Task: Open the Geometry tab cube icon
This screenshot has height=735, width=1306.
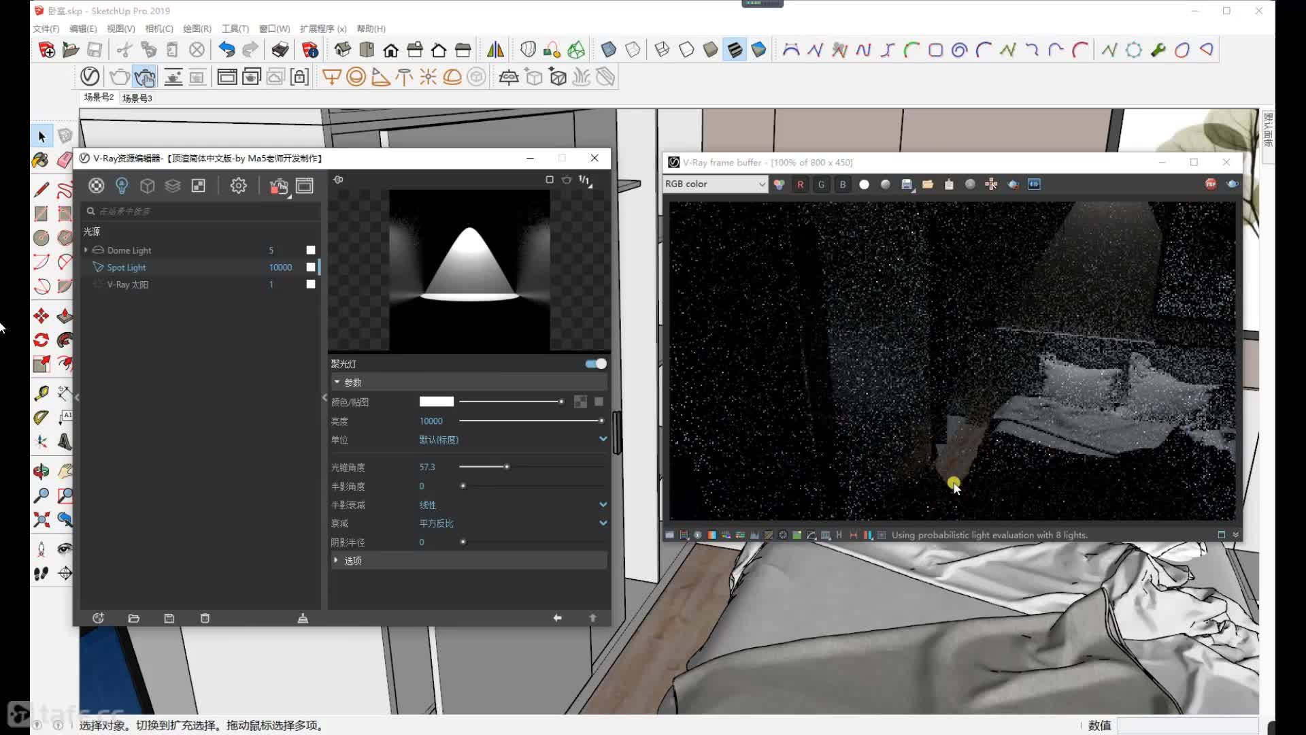Action: click(x=148, y=186)
